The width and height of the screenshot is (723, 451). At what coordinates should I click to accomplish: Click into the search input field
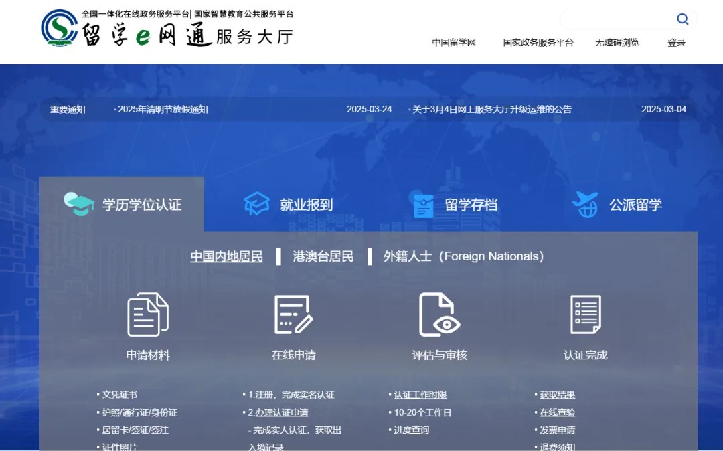click(616, 19)
